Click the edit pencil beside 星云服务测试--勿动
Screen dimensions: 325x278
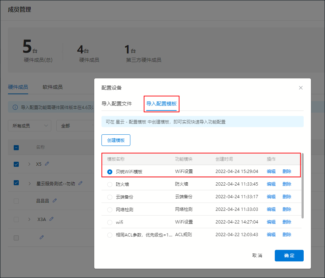point(81,183)
